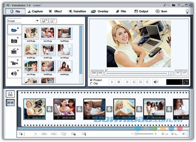Open the File tab
Image resolution: width=196 pixels, height=142 pixels.
[x=15, y=11]
